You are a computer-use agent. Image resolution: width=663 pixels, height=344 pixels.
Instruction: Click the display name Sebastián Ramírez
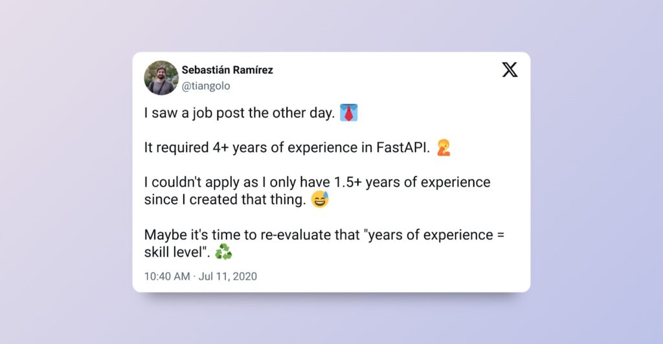coord(227,70)
